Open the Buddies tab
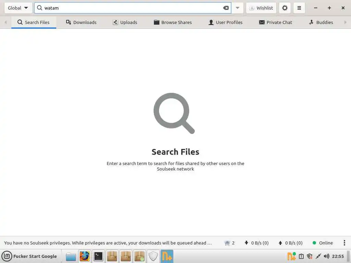The height and width of the screenshot is (263, 351). pyautogui.click(x=321, y=22)
